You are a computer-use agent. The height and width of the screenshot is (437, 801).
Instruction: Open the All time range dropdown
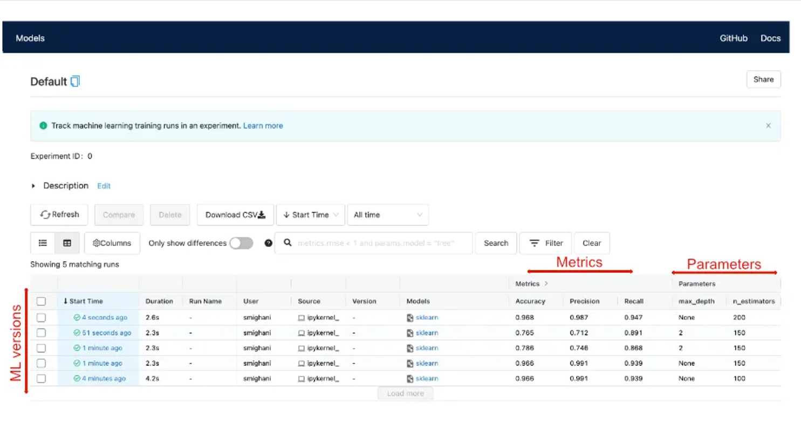coord(388,215)
